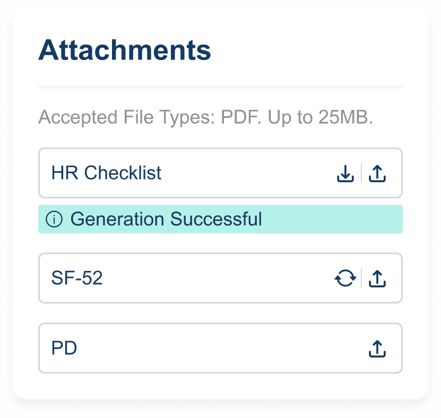The width and height of the screenshot is (441, 418).
Task: Click the Generation Successful notification banner
Action: tap(220, 219)
